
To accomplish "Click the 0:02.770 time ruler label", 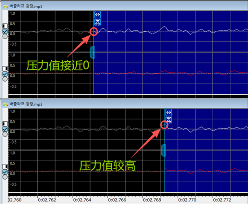I will tap(187, 200).
